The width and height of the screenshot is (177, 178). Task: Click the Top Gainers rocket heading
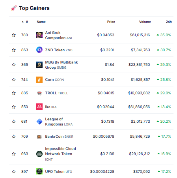tap(30, 8)
